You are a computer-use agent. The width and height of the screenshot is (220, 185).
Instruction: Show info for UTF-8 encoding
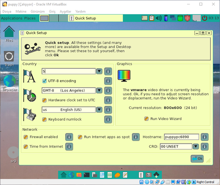tap(108, 81)
